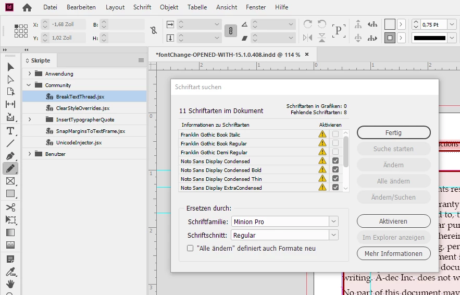Screen dimensions: 460x295
Task: Check activate box for Franklin Gothic Demi Regular
Action: coord(335,152)
